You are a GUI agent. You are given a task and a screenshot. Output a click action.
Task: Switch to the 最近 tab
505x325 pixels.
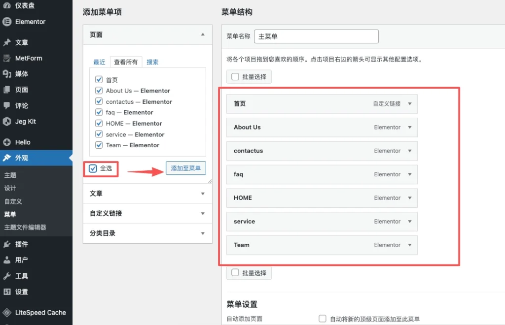tap(99, 62)
